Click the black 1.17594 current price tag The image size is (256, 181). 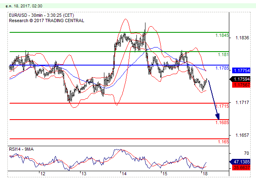[240, 79]
